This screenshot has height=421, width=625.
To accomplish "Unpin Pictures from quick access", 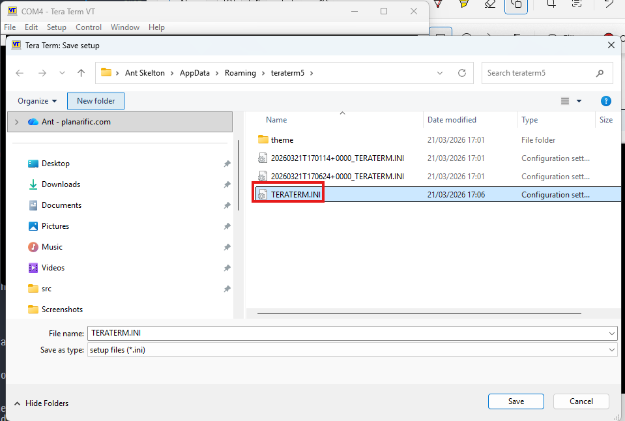I will (x=227, y=226).
